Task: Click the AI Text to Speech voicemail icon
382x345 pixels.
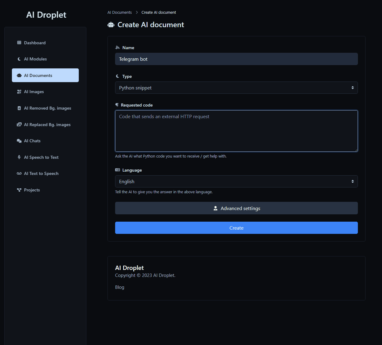Action: coord(19,173)
